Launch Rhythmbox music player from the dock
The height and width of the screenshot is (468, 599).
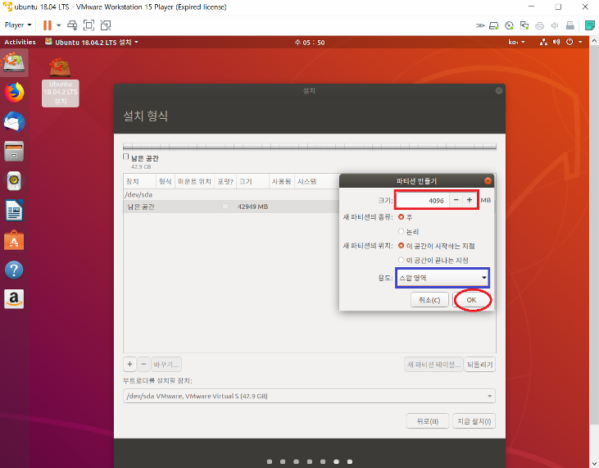pos(14,180)
